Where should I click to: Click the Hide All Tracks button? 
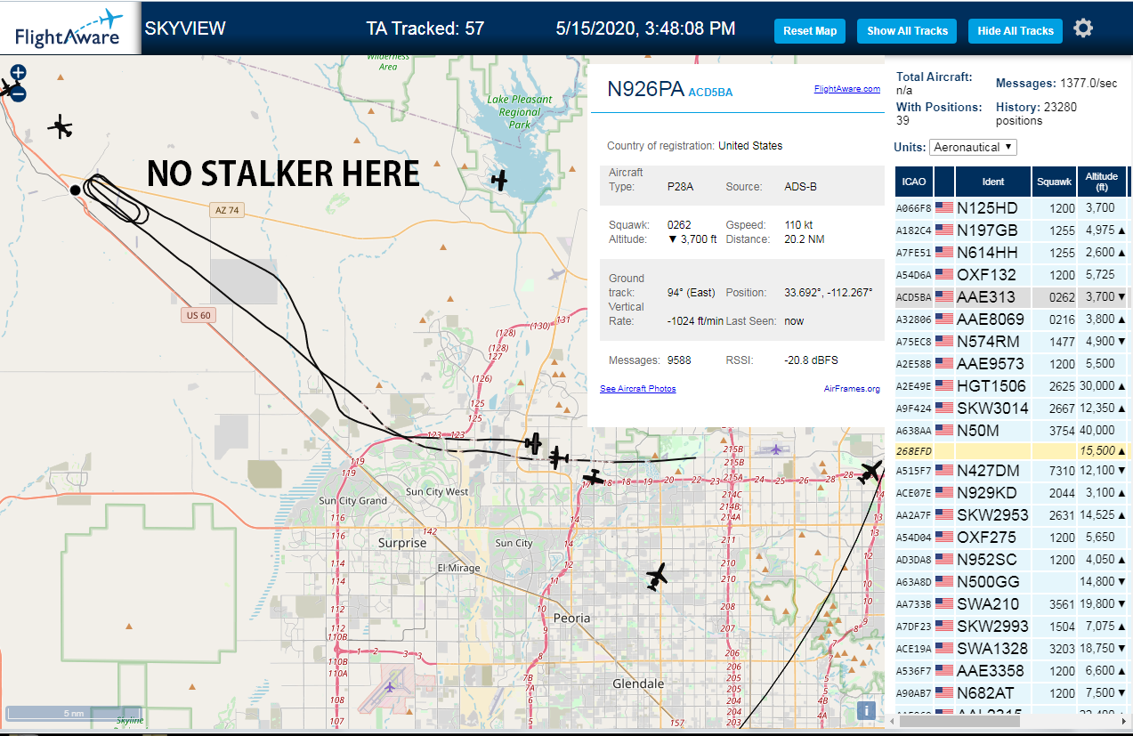(1016, 31)
